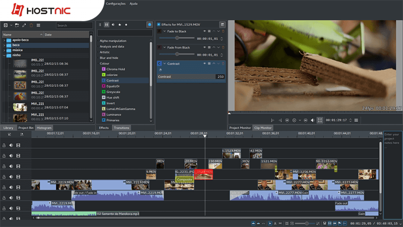This screenshot has height=227, width=403.
Task: Click the Add Folder icon in project bin
Action: (17, 25)
